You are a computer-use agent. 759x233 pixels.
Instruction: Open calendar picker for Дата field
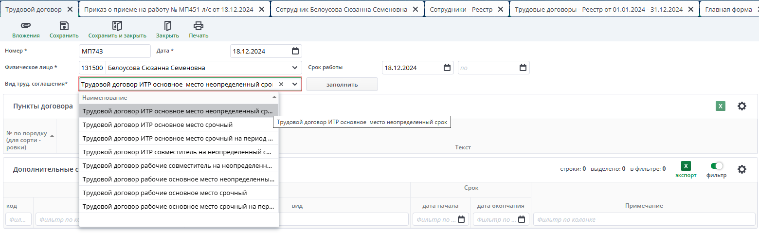(x=295, y=51)
